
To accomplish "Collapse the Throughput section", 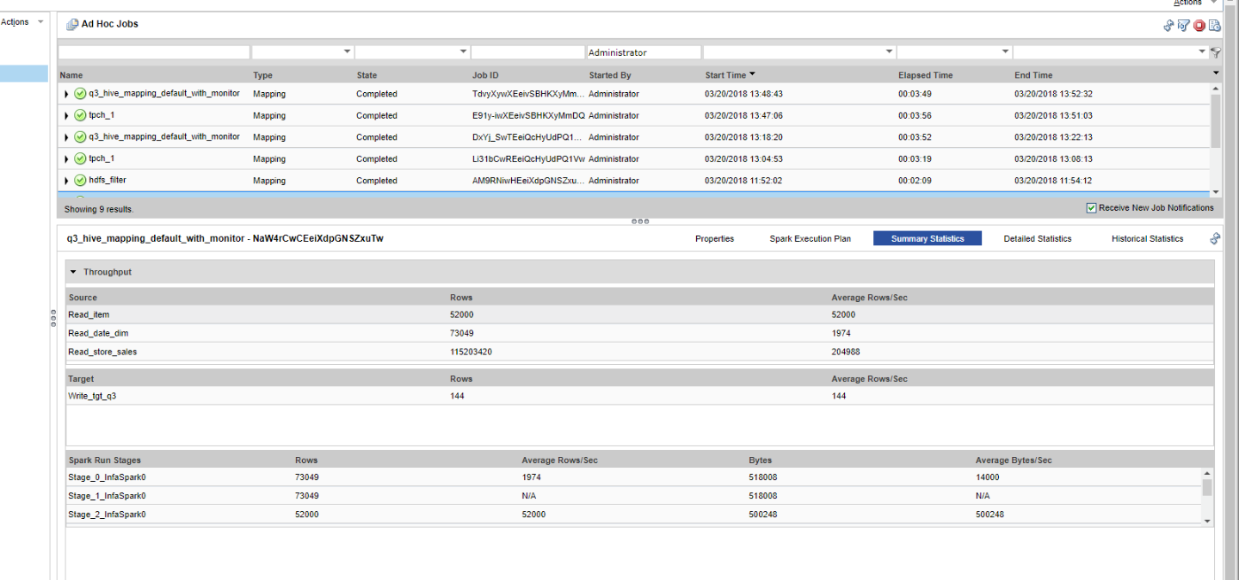I will click(74, 272).
